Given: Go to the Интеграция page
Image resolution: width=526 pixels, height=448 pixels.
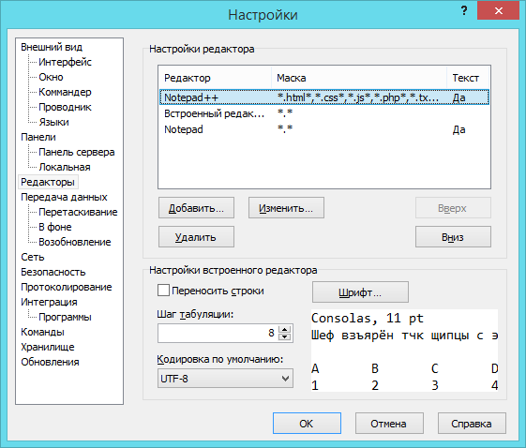Looking at the screenshot, I should coord(49,302).
